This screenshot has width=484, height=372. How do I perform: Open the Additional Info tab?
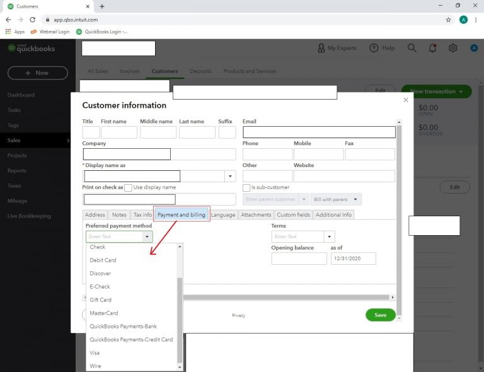pos(333,214)
